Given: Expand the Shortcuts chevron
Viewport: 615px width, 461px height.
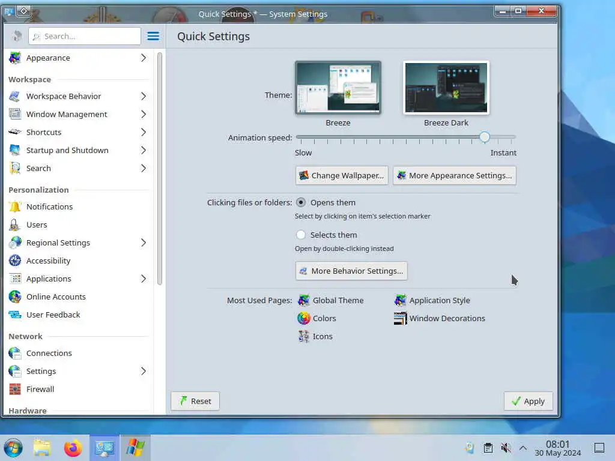Looking at the screenshot, I should (144, 132).
